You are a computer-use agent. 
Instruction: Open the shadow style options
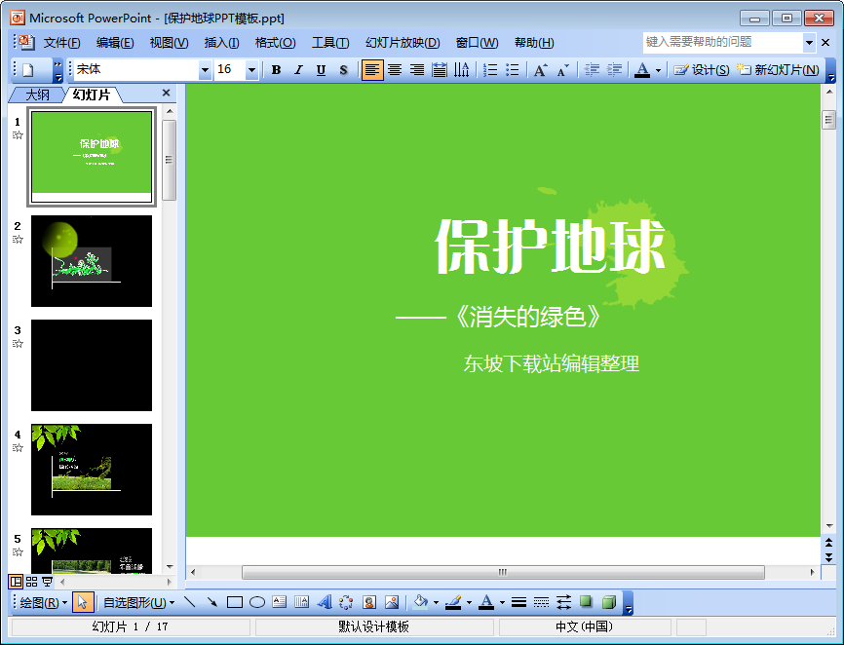click(x=586, y=602)
